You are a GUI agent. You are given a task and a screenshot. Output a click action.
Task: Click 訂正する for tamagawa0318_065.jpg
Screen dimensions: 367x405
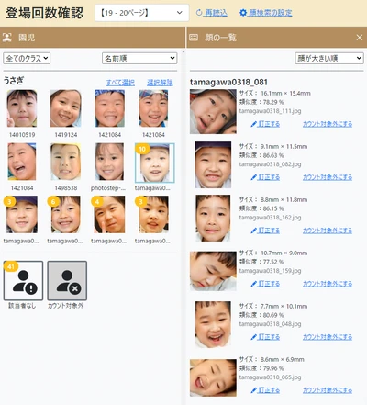[269, 390]
